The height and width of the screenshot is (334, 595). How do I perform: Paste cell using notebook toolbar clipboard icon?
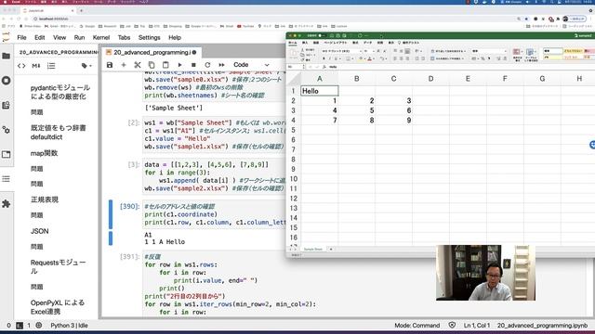165,65
